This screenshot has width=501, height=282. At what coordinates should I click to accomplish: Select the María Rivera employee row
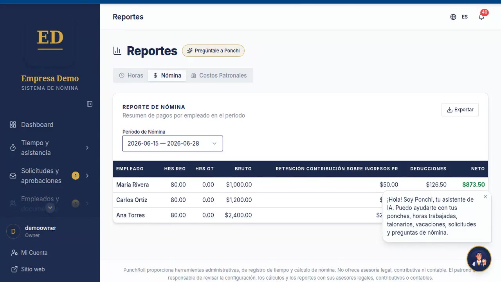[x=301, y=184]
